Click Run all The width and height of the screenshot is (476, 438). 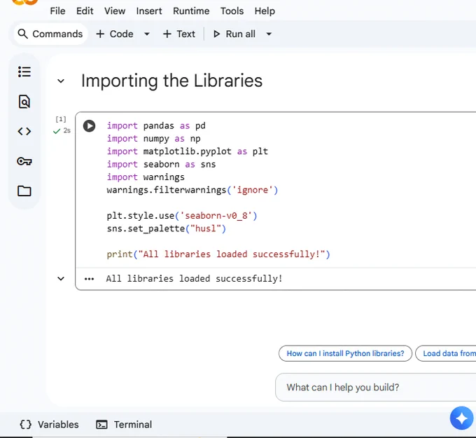coord(234,34)
